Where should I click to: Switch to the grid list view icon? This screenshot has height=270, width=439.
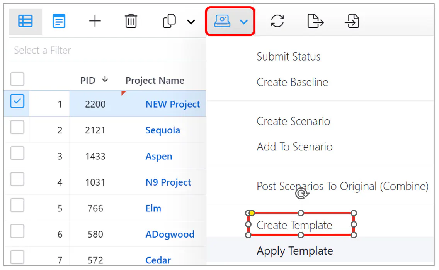pos(25,21)
